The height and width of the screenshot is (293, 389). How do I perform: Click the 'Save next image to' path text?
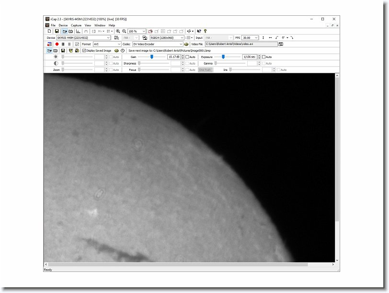(170, 51)
